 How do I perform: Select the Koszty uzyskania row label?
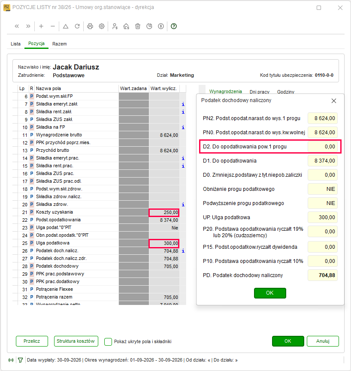tap(54, 212)
